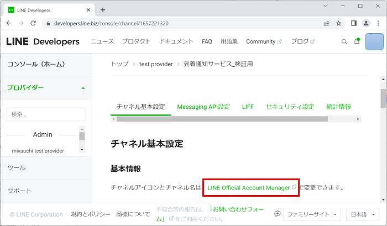Click the tab strip horizontal scrollbar thumb

[x=222, y=119]
